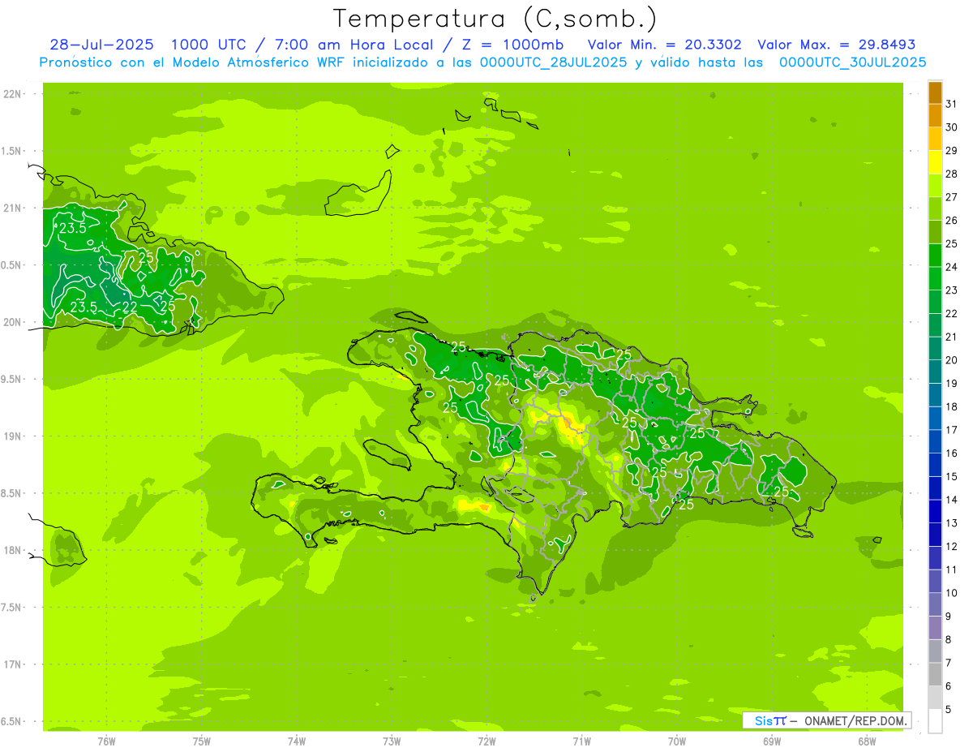973x752 pixels.
Task: Click the '76W' longitude axis label
Action: point(106,741)
